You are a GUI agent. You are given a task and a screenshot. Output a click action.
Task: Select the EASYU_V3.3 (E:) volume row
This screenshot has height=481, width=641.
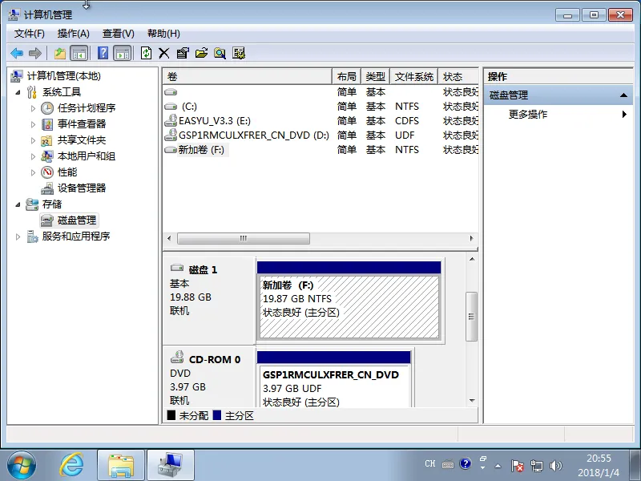[x=320, y=121]
